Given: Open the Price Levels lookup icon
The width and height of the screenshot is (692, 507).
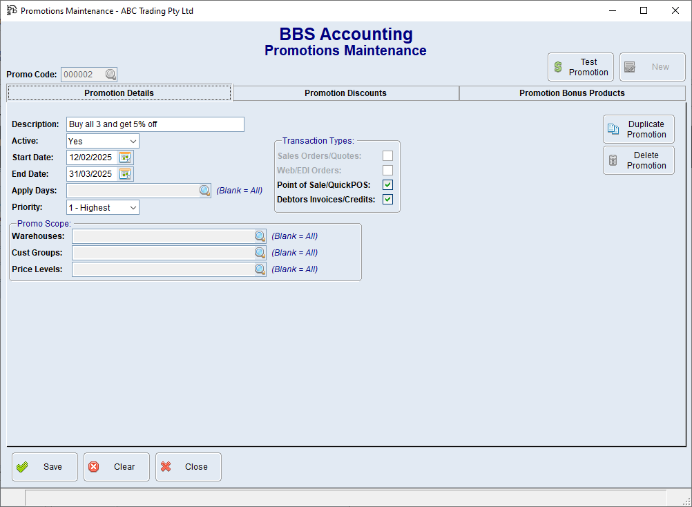Looking at the screenshot, I should (260, 269).
